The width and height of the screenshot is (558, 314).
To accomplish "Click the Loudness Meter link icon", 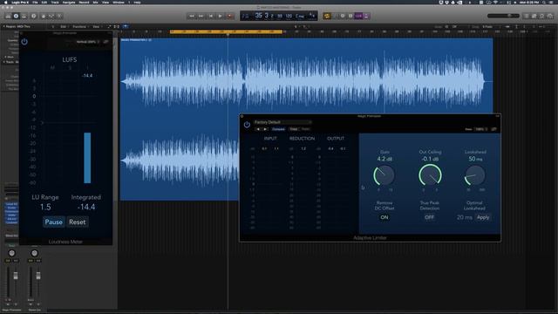I will pyautogui.click(x=105, y=42).
